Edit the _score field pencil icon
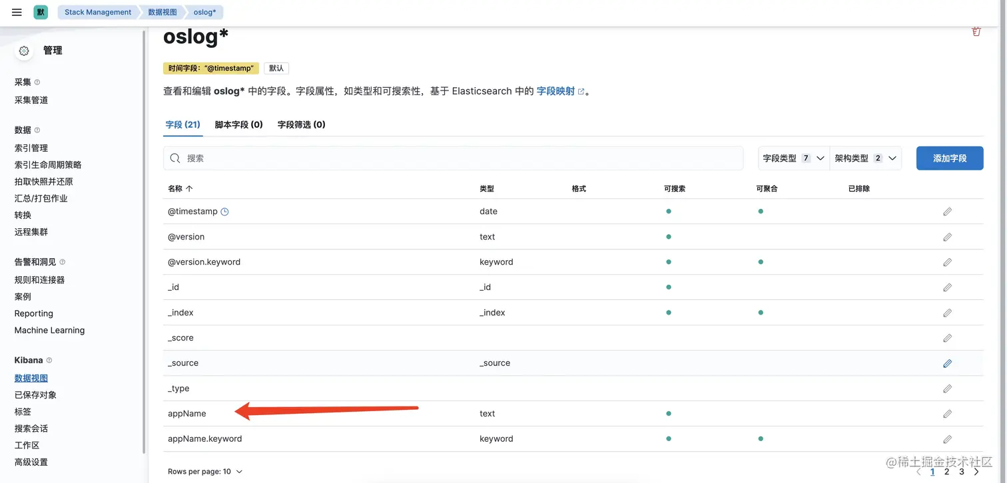 coord(947,338)
